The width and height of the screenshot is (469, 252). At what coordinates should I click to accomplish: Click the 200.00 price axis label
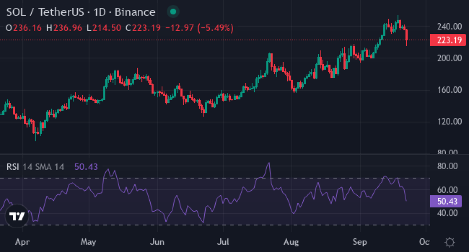pyautogui.click(x=449, y=58)
